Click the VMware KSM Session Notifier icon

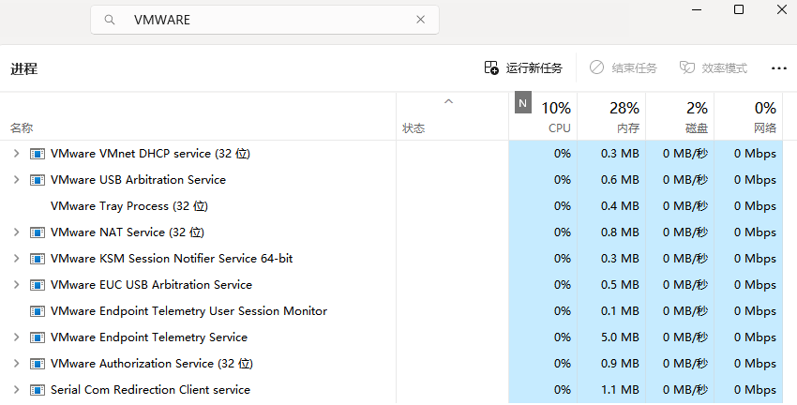(38, 258)
